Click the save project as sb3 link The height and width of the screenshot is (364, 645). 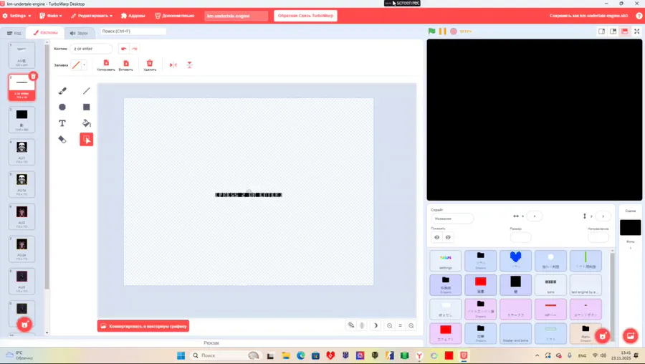pyautogui.click(x=588, y=16)
